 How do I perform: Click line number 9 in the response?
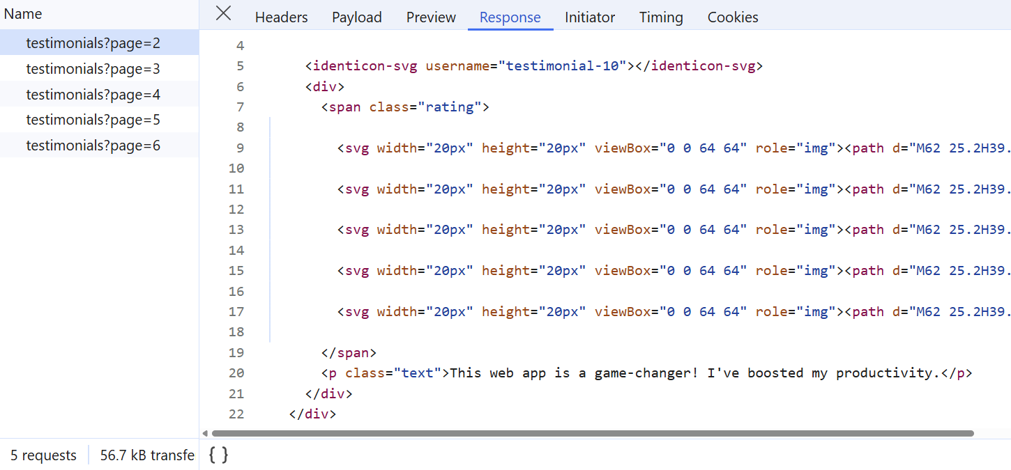coord(240,148)
